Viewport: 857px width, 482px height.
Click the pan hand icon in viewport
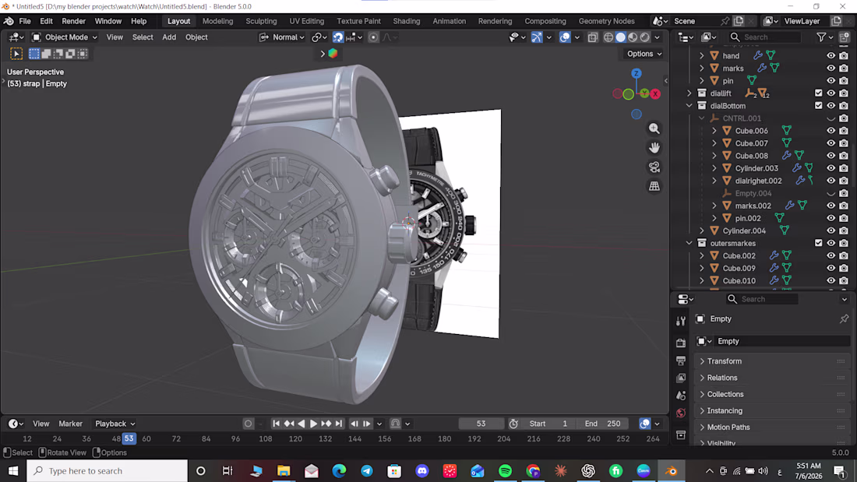point(654,147)
